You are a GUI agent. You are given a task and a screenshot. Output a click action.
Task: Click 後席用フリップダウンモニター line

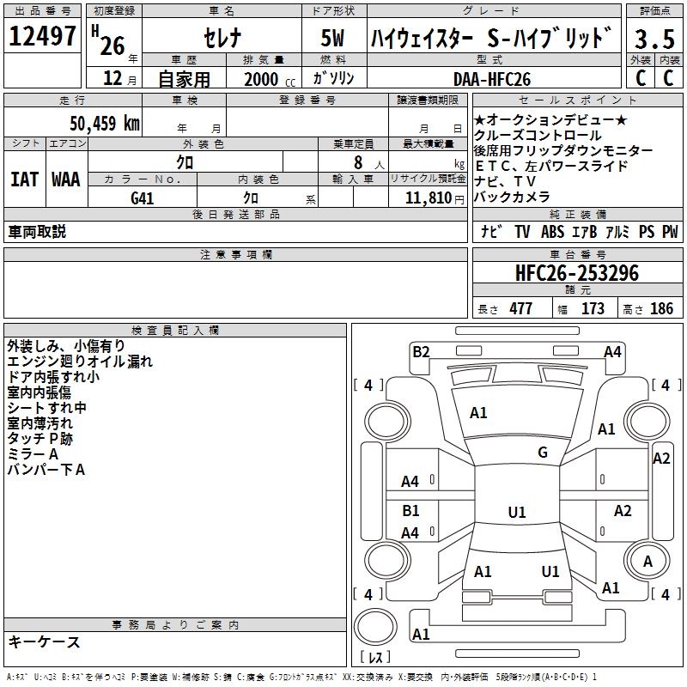(x=563, y=150)
